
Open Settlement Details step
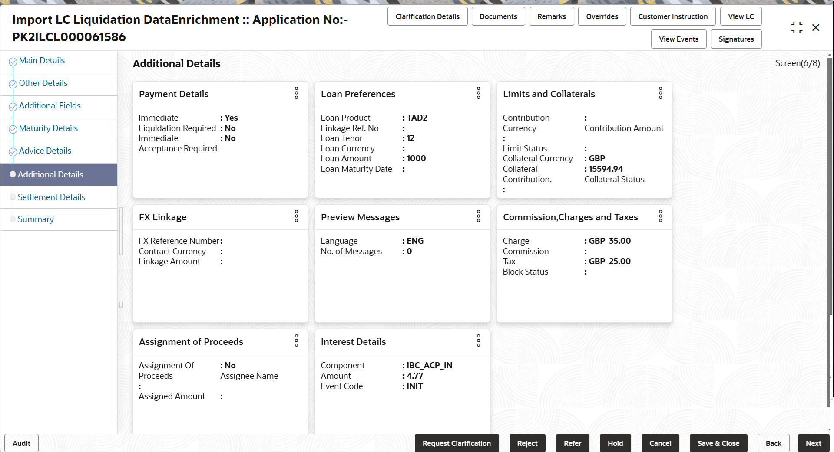click(x=51, y=197)
